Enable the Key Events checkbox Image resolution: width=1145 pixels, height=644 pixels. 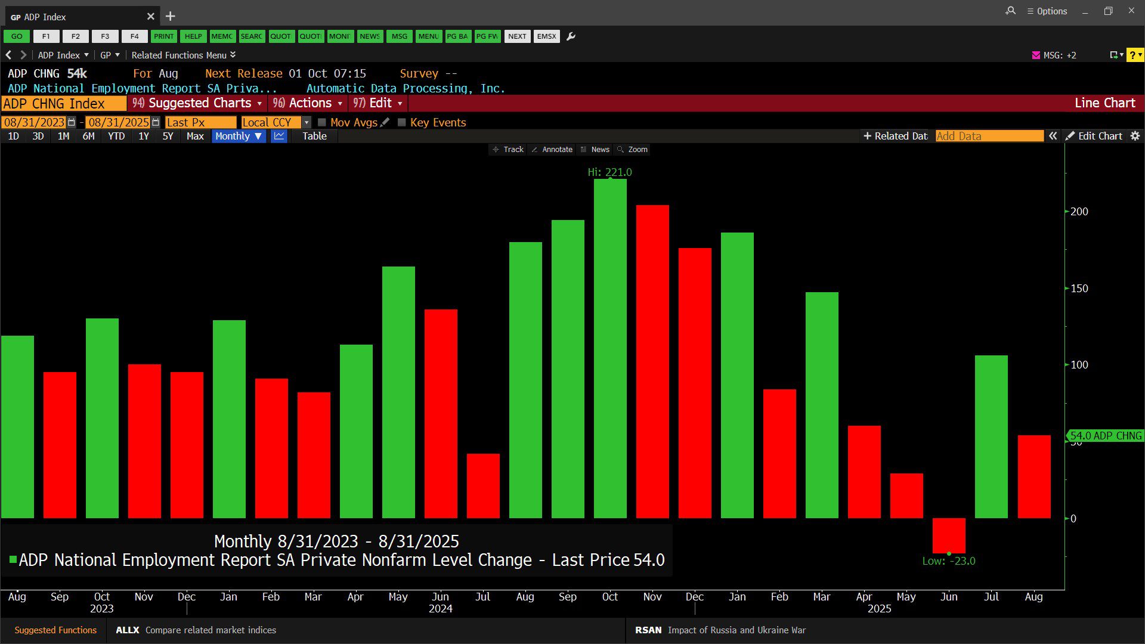[402, 122]
